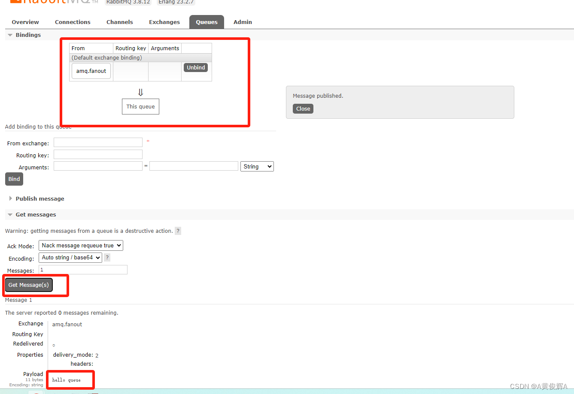Click the 'Message published.' text
Image resolution: width=574 pixels, height=394 pixels.
click(x=318, y=96)
